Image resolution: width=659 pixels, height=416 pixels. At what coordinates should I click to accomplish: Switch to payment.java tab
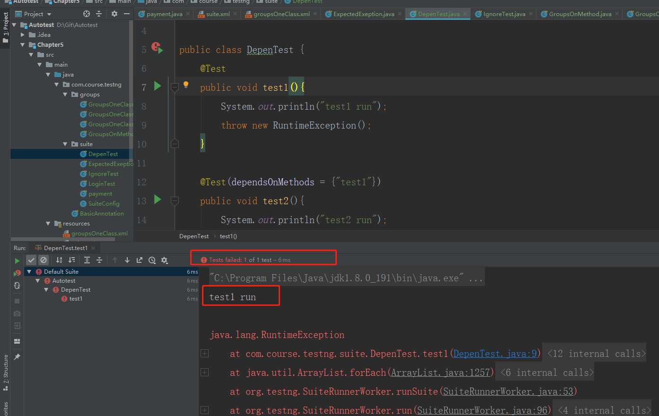tap(164, 14)
